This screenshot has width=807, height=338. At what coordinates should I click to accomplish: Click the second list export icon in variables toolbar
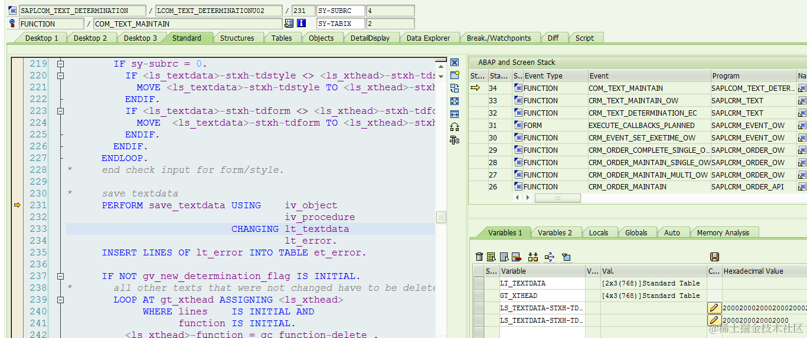(504, 257)
